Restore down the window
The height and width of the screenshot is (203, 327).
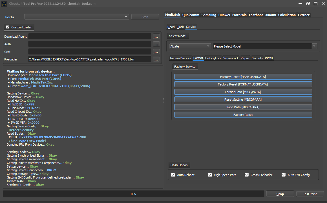tap(308, 4)
